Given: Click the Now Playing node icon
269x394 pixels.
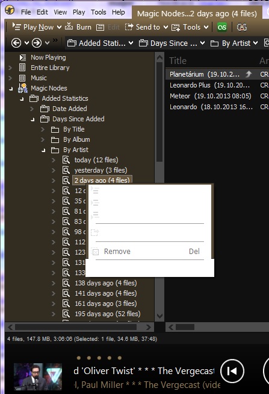Looking at the screenshot, I should [22, 57].
